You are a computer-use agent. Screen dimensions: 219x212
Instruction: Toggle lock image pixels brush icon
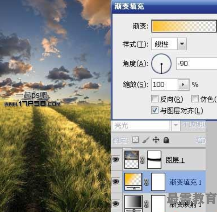coord(146,140)
